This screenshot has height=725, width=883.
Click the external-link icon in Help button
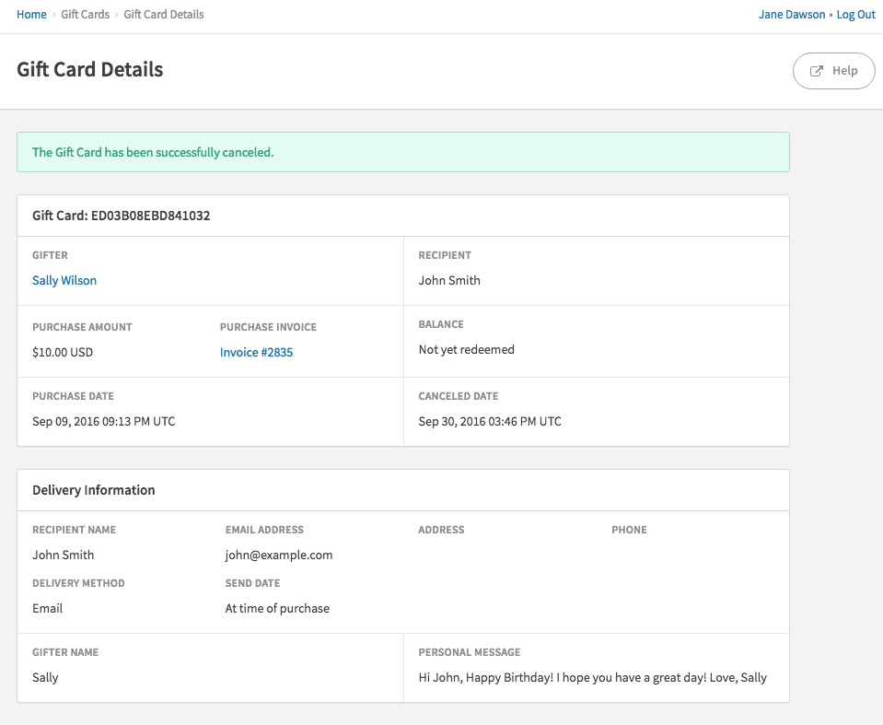click(x=816, y=71)
